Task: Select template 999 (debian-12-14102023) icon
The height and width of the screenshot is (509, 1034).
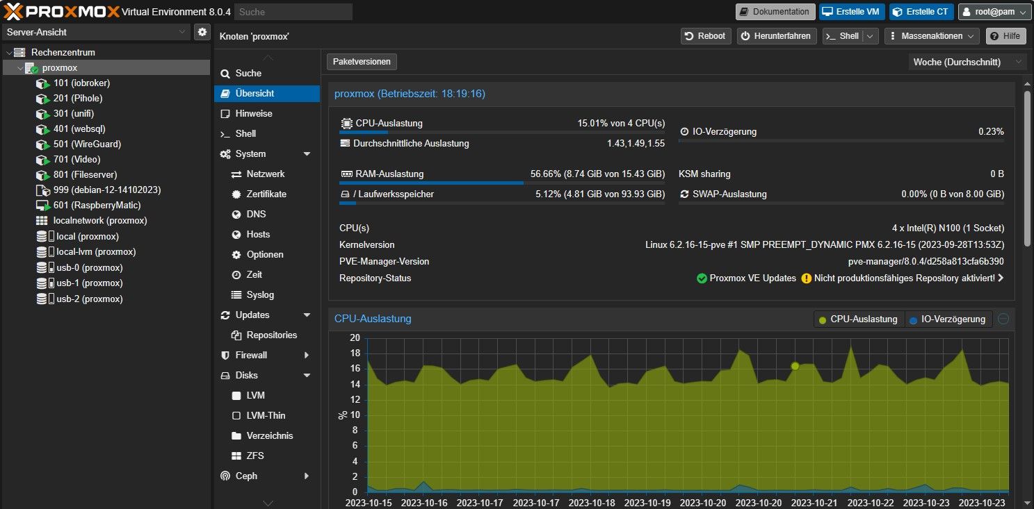Action: [42, 190]
